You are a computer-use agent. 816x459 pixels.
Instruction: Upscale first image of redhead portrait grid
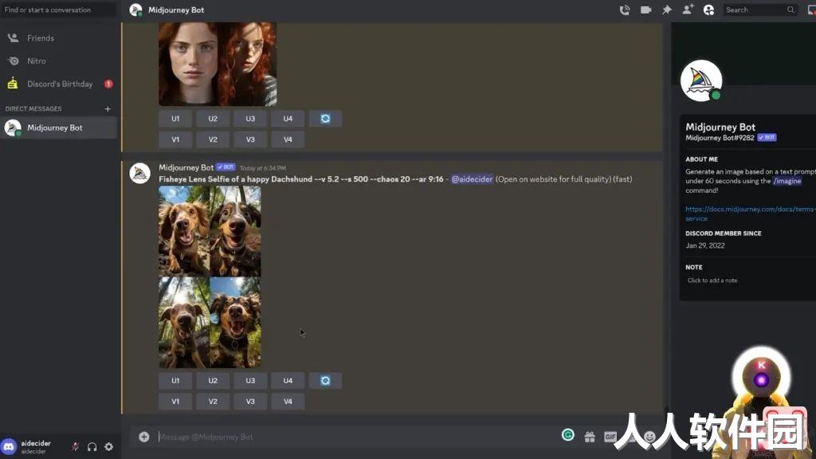click(175, 119)
